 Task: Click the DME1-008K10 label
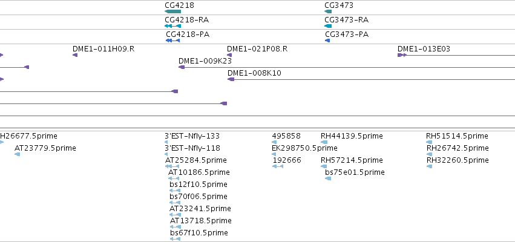pos(255,73)
